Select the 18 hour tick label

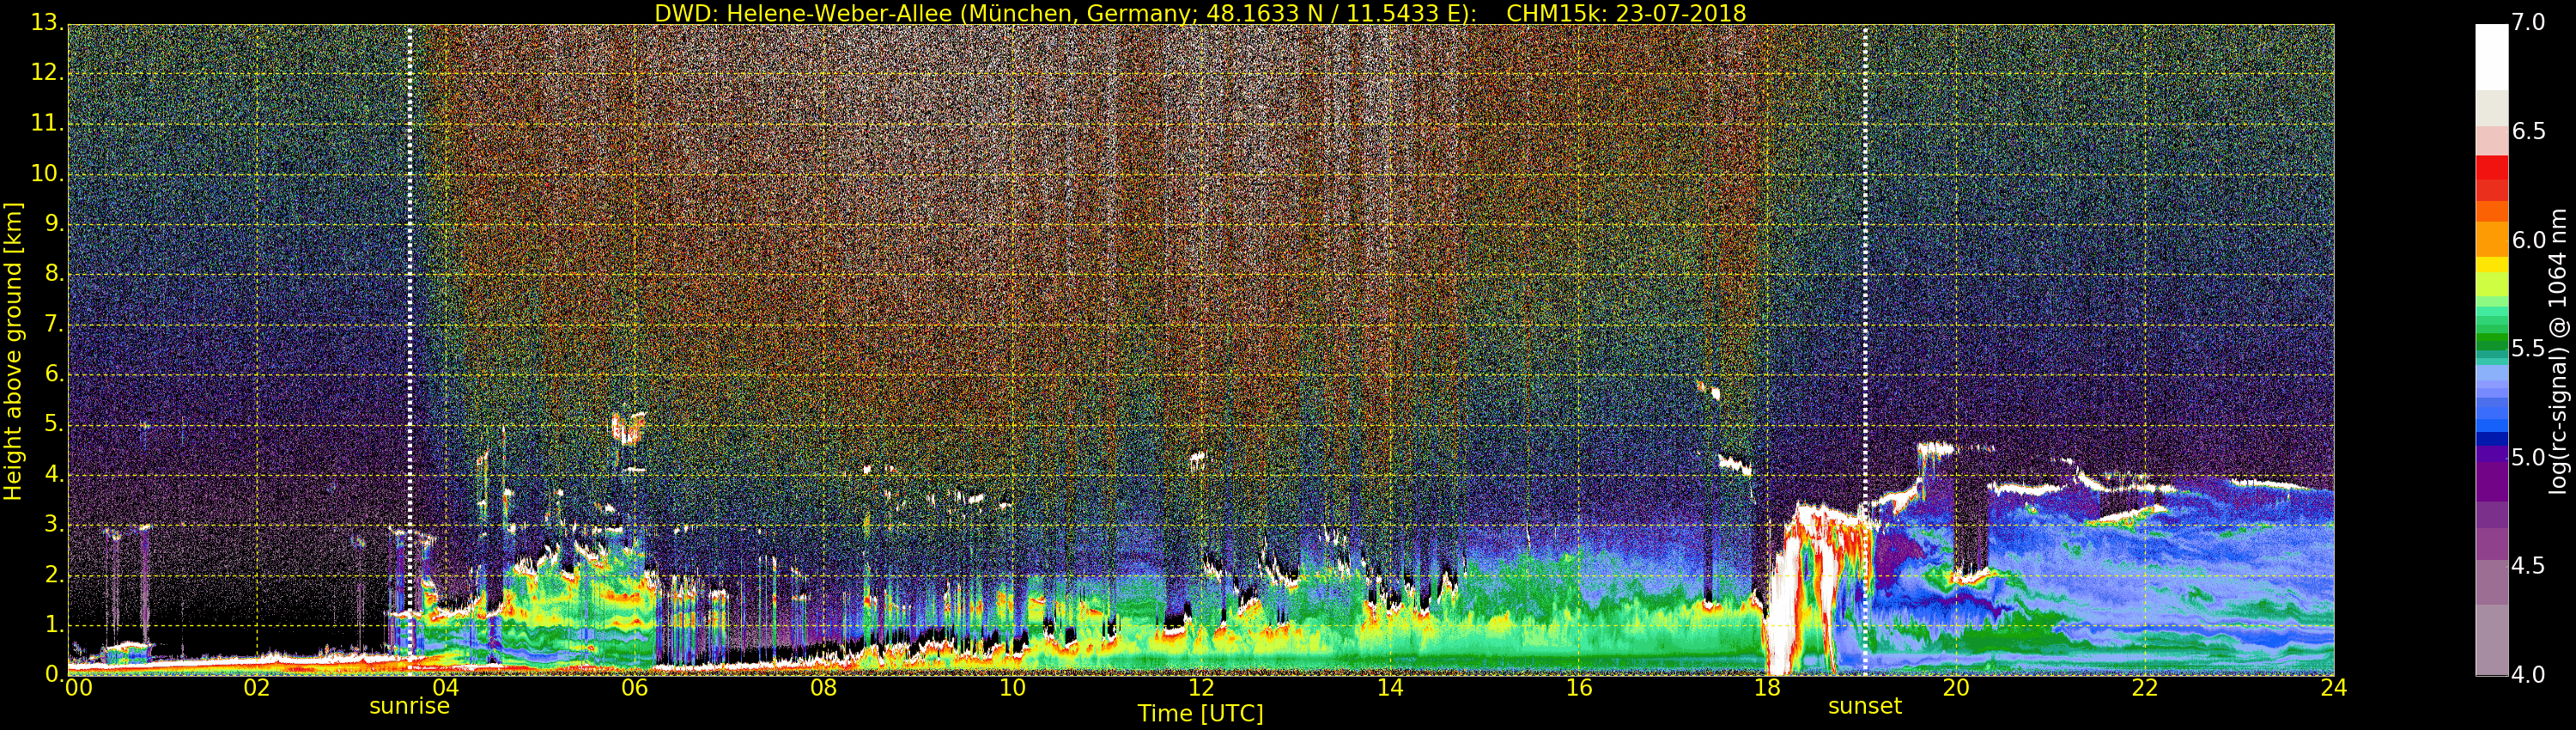1767,688
